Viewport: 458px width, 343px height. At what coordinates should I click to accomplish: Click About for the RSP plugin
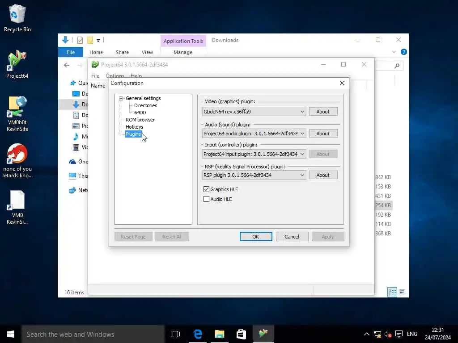323,175
